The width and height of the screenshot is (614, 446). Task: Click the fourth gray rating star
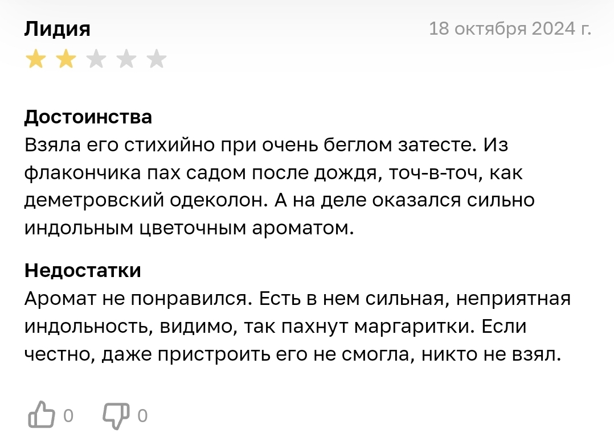click(126, 59)
